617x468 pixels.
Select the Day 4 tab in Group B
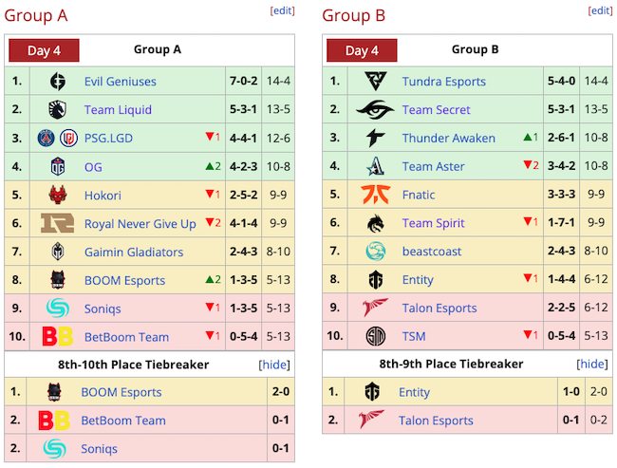pyautogui.click(x=362, y=50)
